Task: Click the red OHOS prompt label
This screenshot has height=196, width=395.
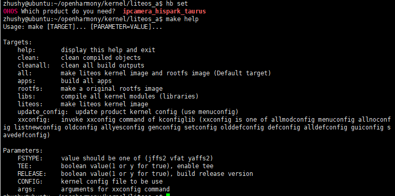Action: click(10, 11)
